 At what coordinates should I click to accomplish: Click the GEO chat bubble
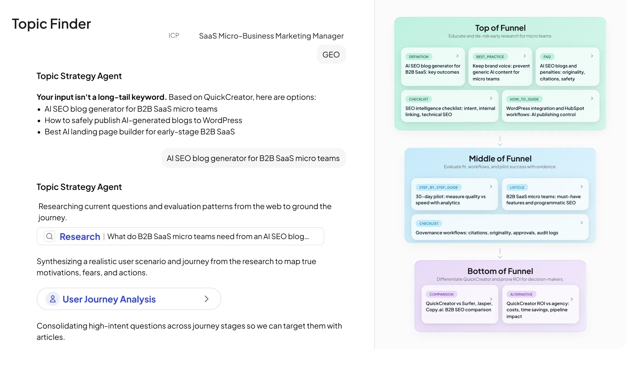coord(331,55)
